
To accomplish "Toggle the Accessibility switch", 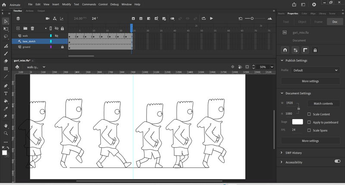I will 338,161.
